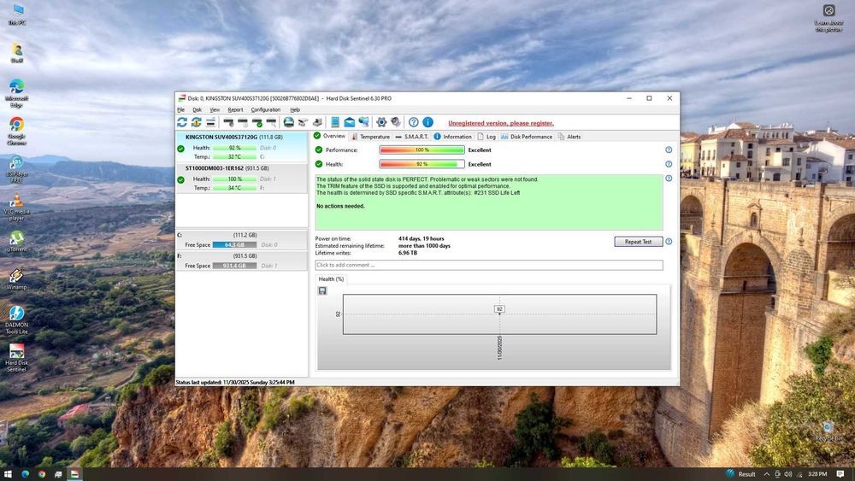
Task: Open the volume icon in system tray
Action: pos(788,474)
